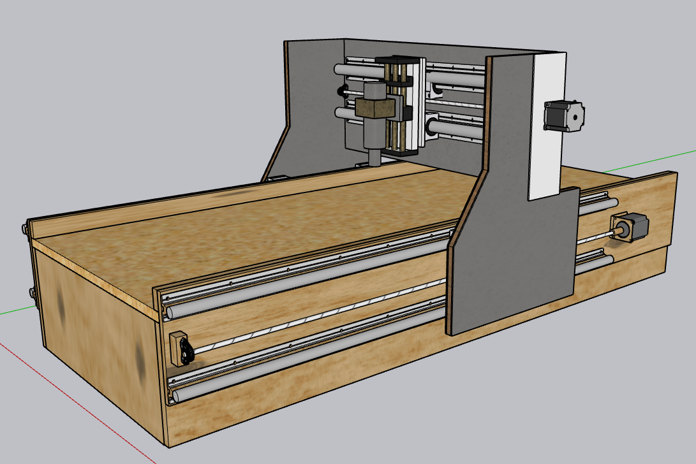This screenshot has width=696, height=464.
Task: Select the stepper motor at the base's right end
Action: [630, 228]
